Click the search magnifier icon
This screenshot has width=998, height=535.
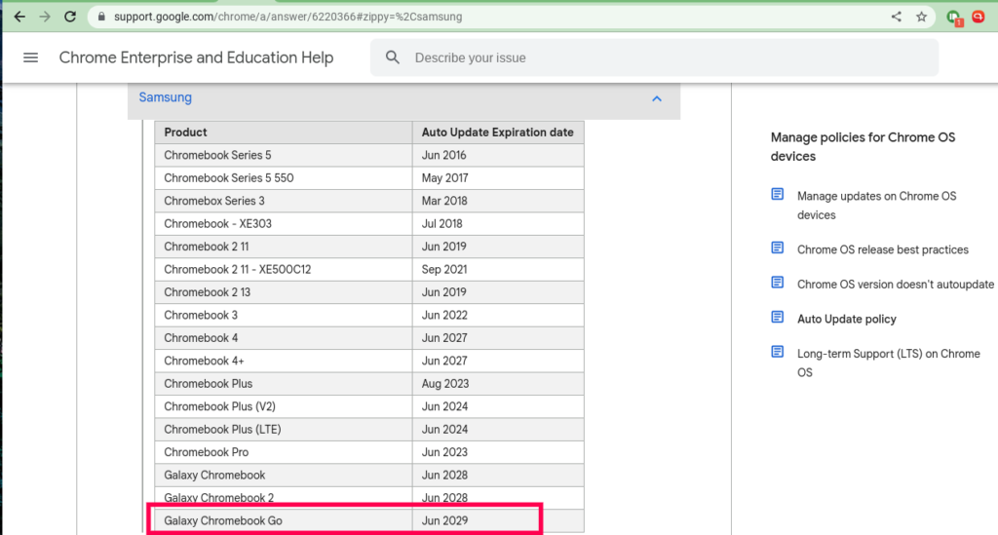point(393,57)
